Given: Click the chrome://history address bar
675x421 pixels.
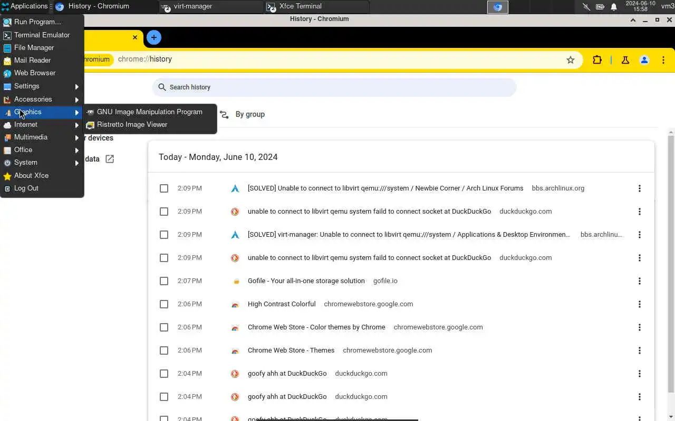Looking at the screenshot, I should [x=337, y=59].
